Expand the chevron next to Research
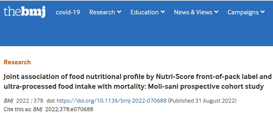This screenshot has height=113, width=273. coord(119,12)
